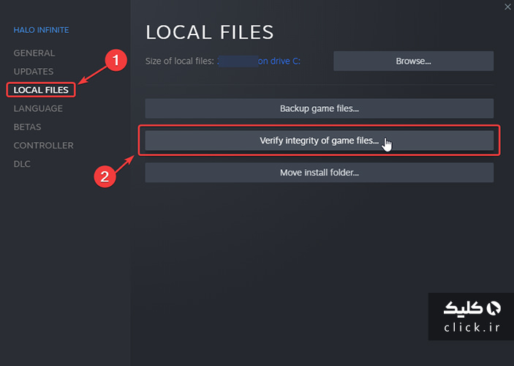Switch to the Updates tab

34,71
